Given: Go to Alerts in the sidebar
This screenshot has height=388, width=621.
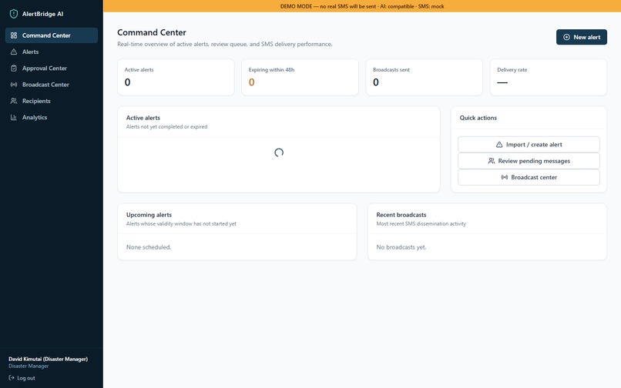Looking at the screenshot, I should coord(52,52).
